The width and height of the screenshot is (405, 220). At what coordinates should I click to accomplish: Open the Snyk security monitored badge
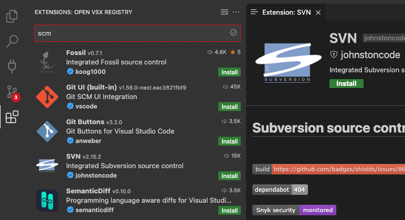[x=294, y=210]
